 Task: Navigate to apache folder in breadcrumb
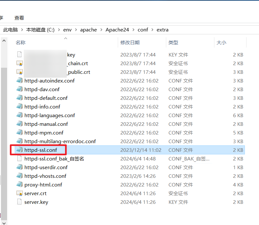point(88,30)
